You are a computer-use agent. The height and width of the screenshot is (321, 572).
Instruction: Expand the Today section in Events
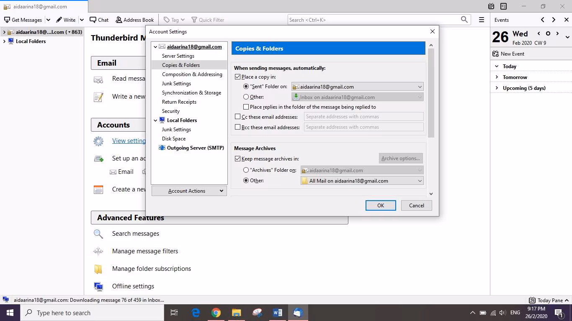(x=497, y=66)
